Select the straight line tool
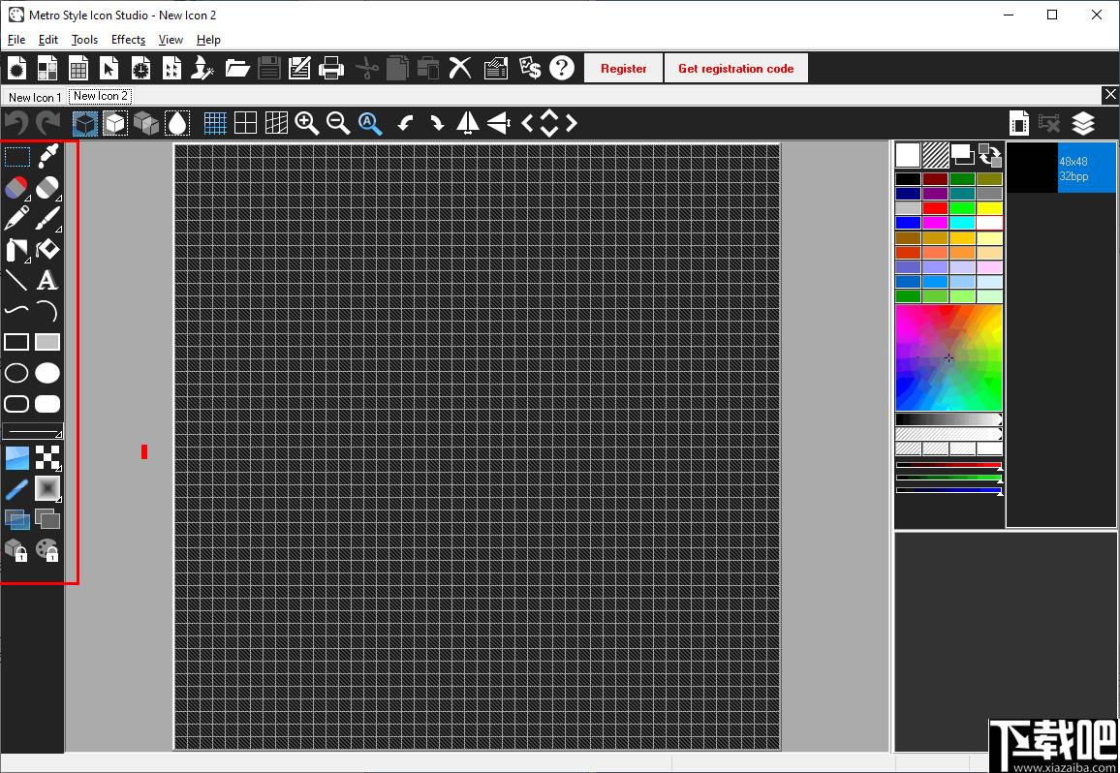Viewport: 1120px width, 773px height. 16,280
